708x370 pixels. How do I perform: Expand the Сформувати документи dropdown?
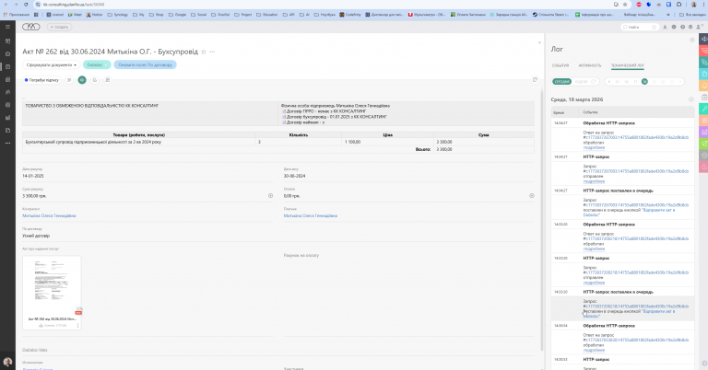point(51,65)
